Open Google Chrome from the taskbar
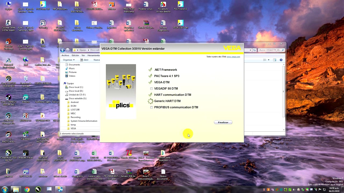Screen dimensions: 344x193 tap(27, 190)
